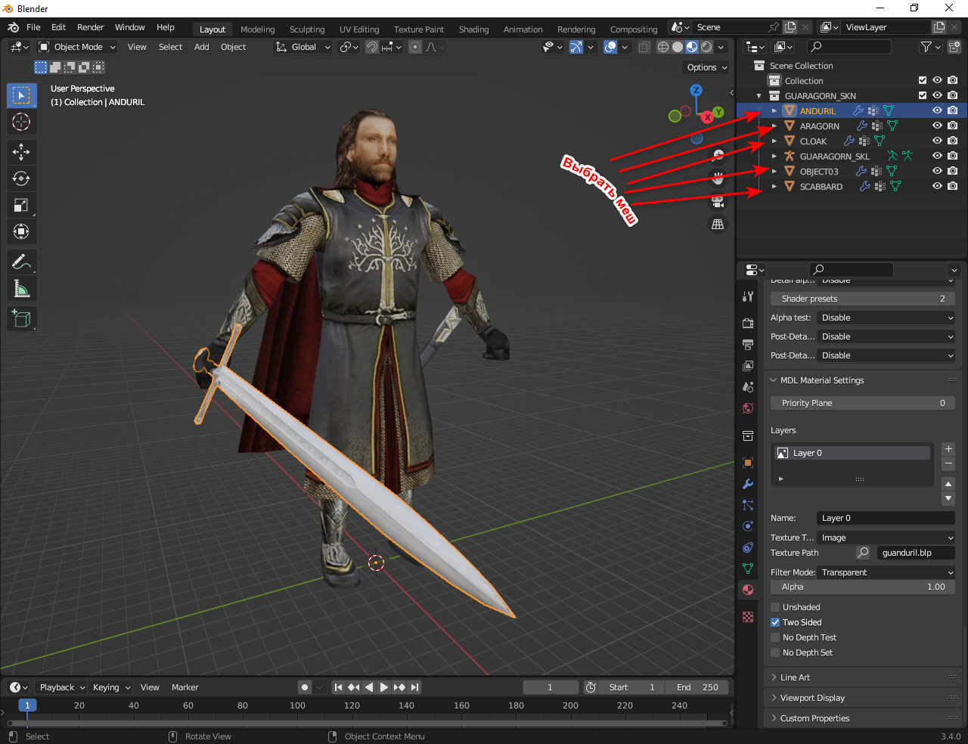The image size is (968, 744).
Task: Open the Object Data properties tab
Action: point(748,569)
